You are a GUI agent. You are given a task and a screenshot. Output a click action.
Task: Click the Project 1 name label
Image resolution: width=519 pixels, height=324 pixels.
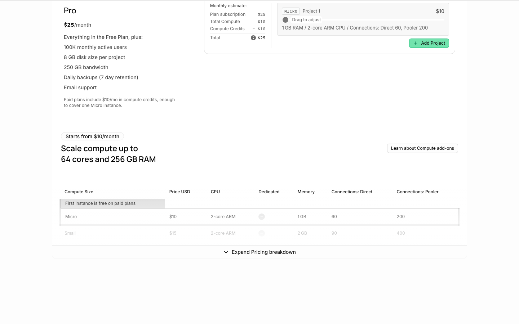coord(311,11)
